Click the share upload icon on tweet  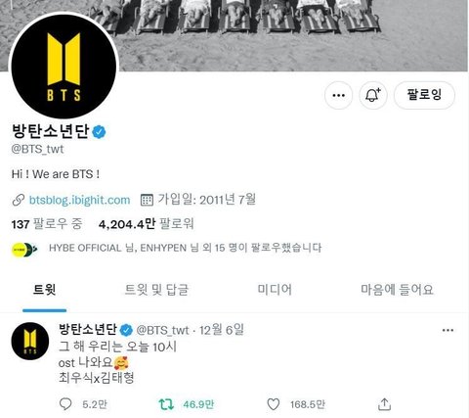point(384,404)
